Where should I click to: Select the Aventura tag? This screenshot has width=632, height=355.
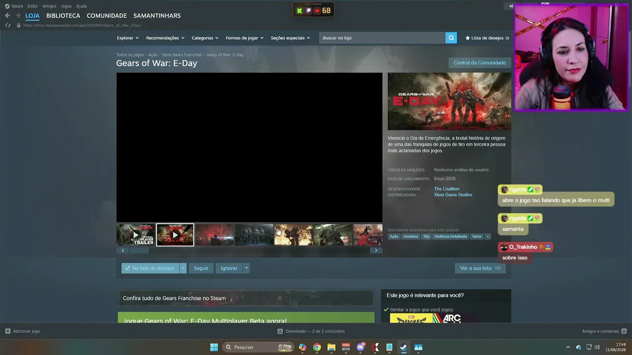point(410,237)
